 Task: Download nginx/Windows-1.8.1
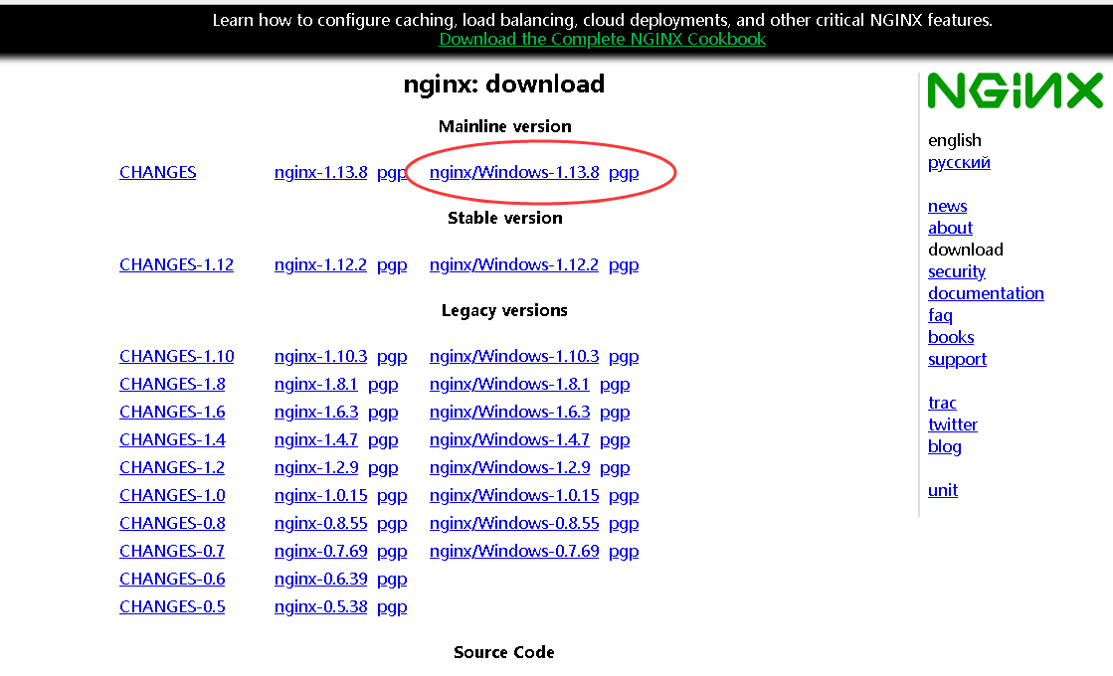509,384
